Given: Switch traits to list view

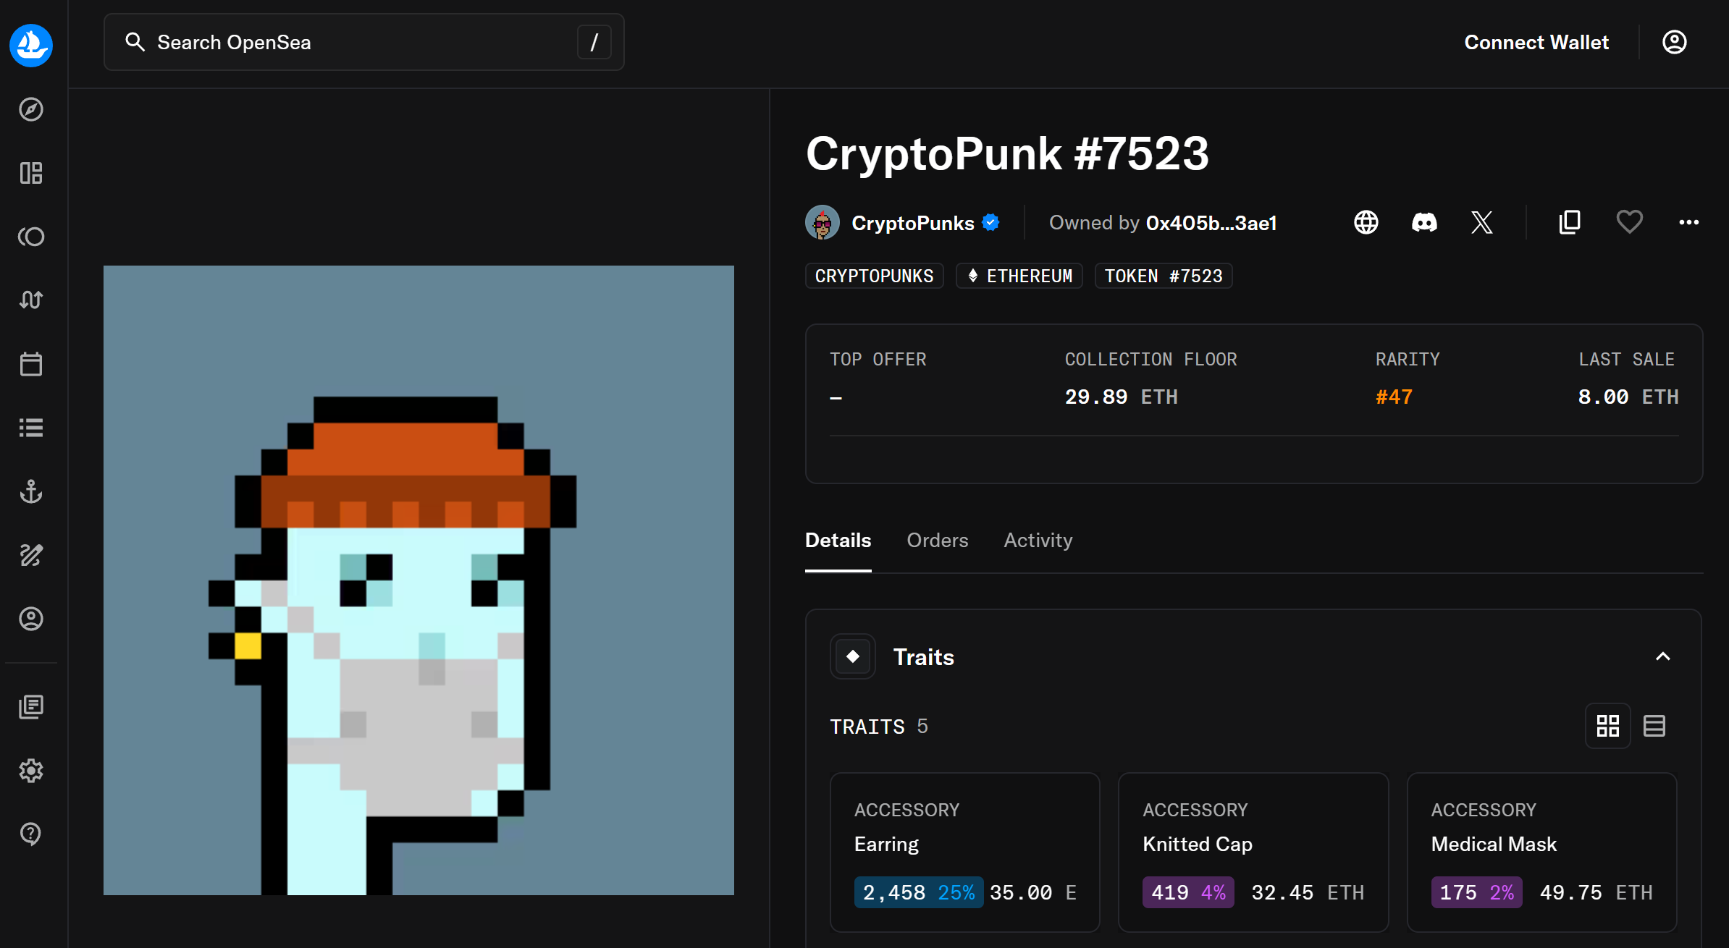Looking at the screenshot, I should coord(1655,725).
